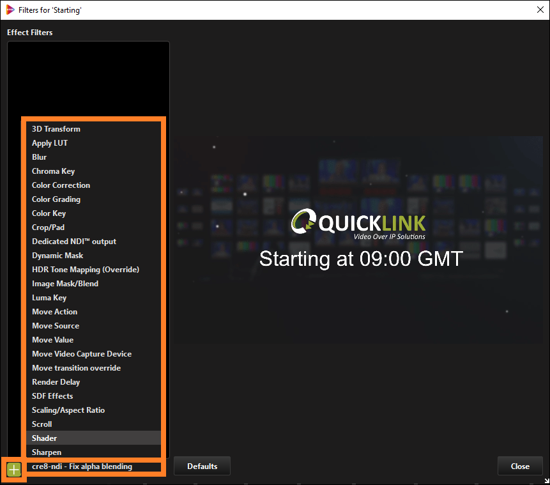Close the Filters window with X
Image resolution: width=550 pixels, height=485 pixels.
[540, 10]
